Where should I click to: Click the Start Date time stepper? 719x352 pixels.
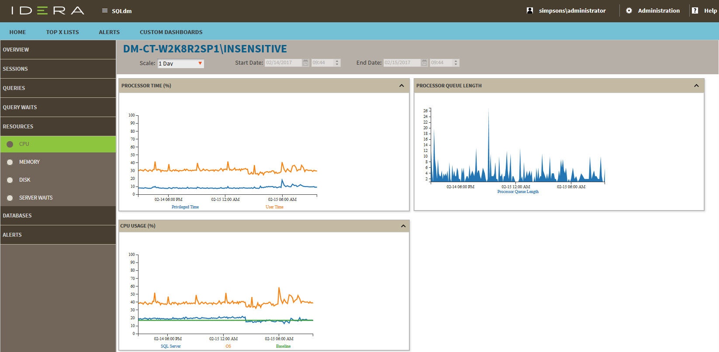pyautogui.click(x=337, y=63)
